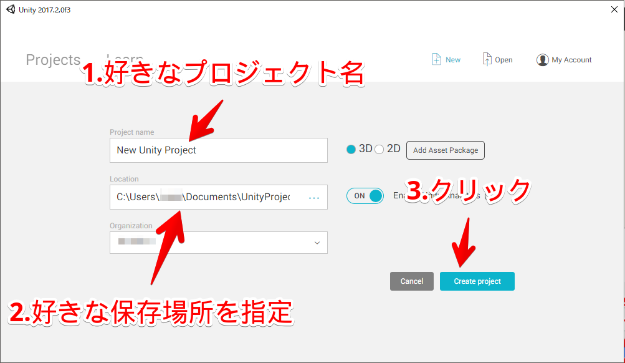
Task: Click the Add Asset Package button
Action: click(446, 150)
